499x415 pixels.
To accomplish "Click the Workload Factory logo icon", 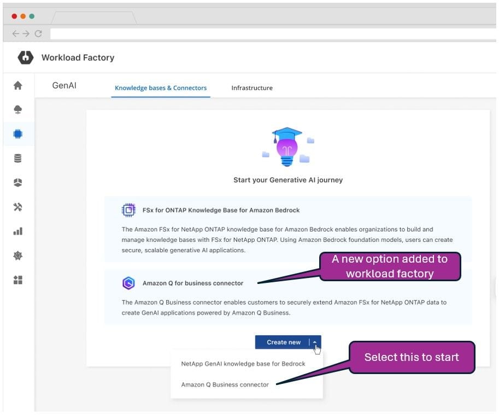I will click(x=26, y=57).
